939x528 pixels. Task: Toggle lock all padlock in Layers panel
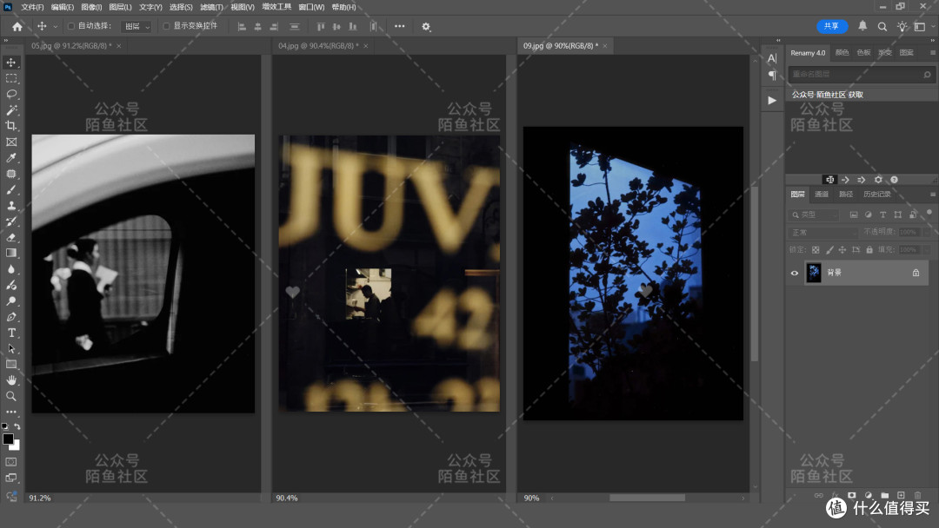pos(869,250)
